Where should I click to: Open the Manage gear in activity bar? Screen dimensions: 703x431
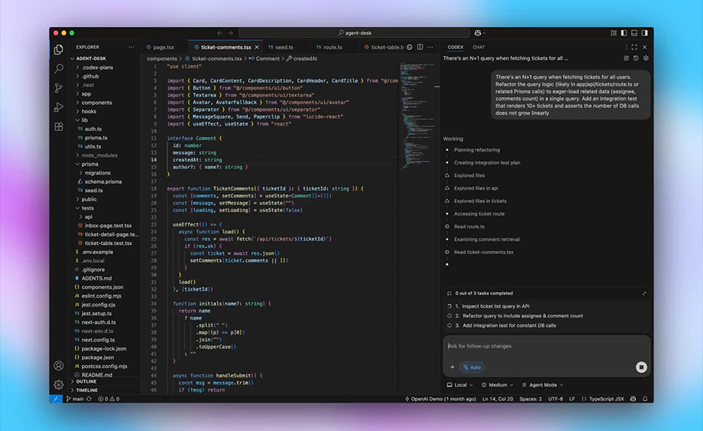pyautogui.click(x=58, y=384)
